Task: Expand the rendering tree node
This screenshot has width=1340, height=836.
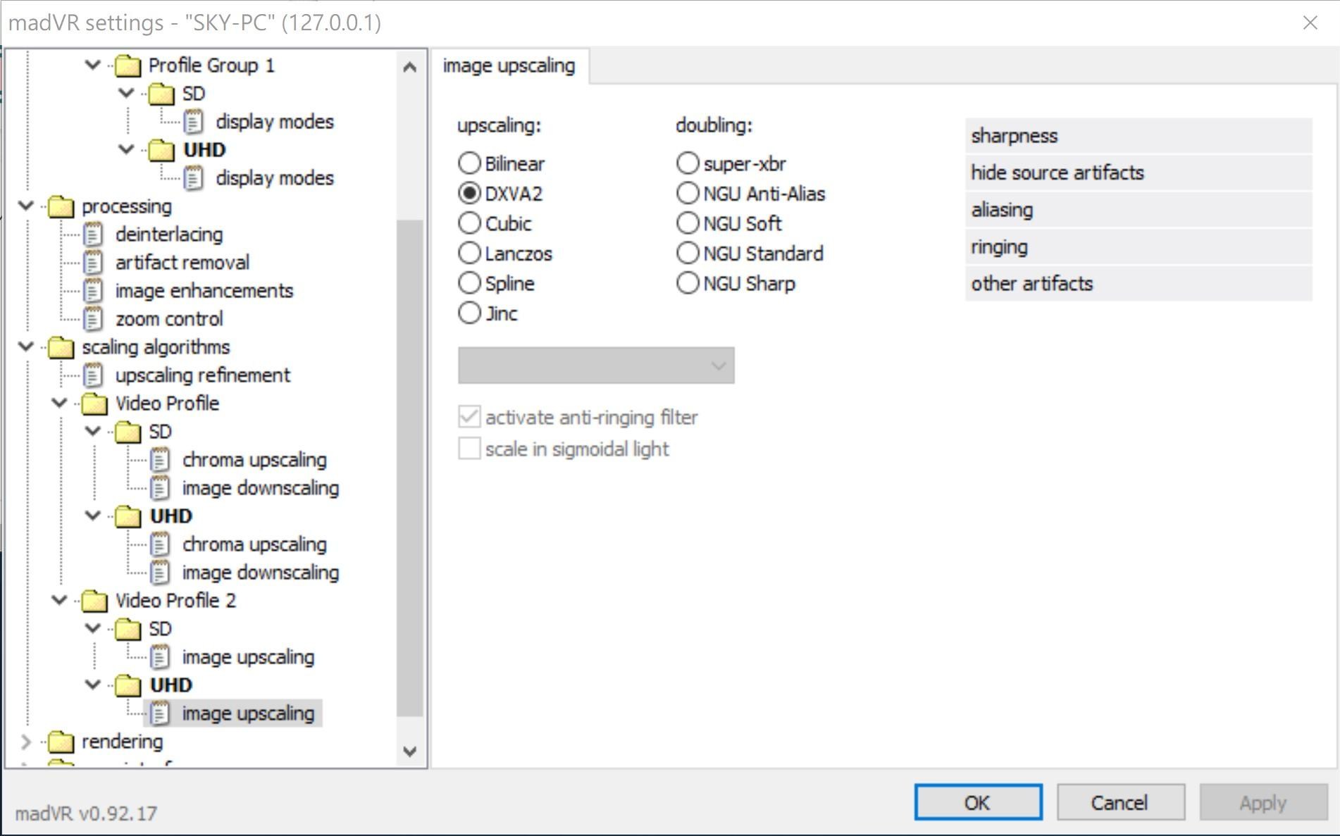Action: [x=26, y=742]
